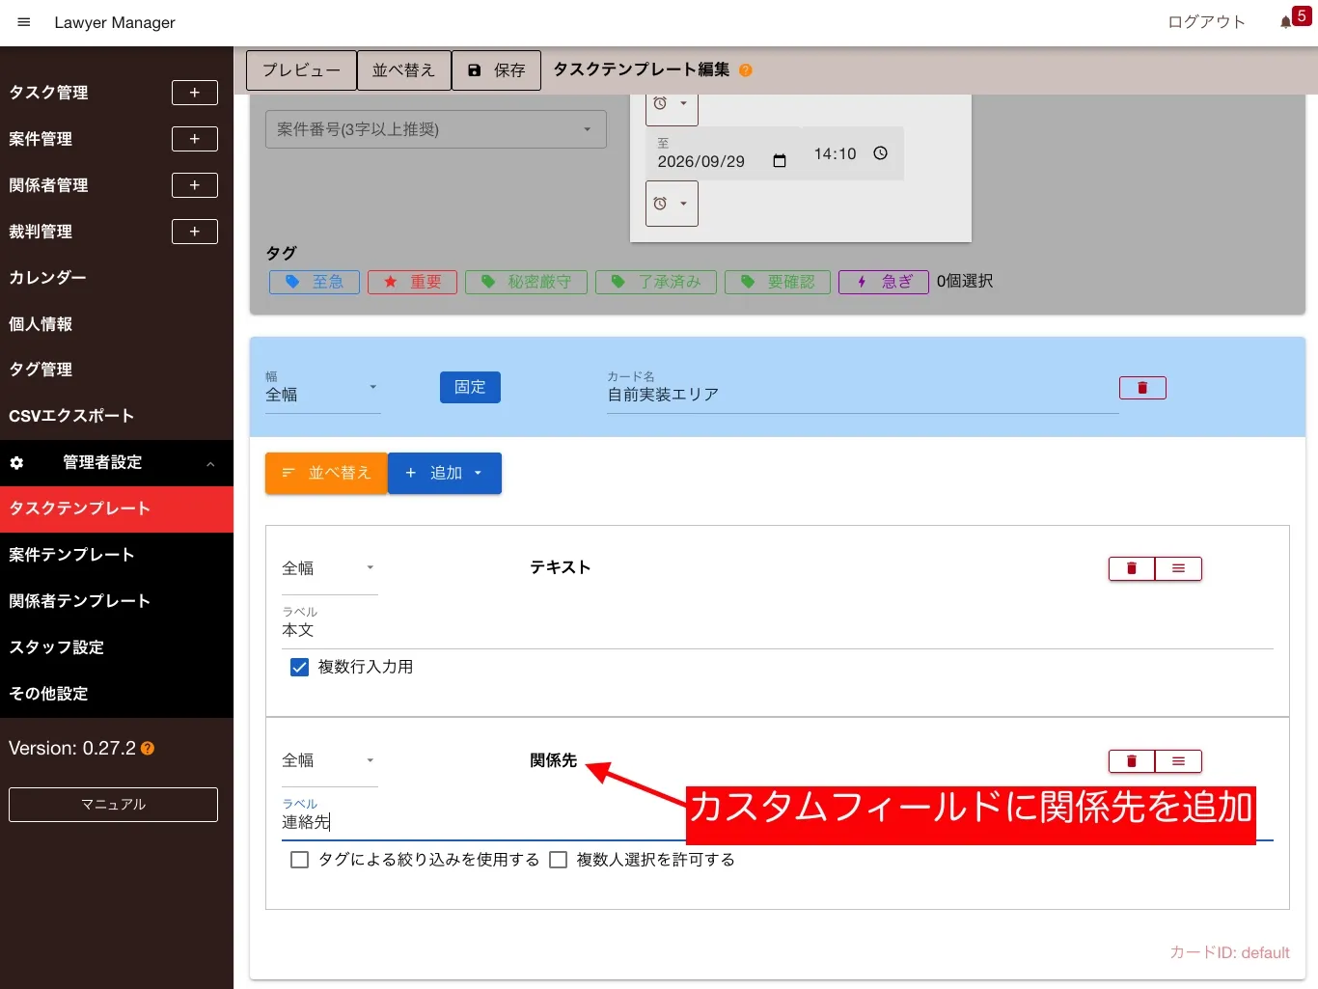Add a new trial with 裁判管理 plus
Screen dimensions: 1318x989
tap(195, 232)
